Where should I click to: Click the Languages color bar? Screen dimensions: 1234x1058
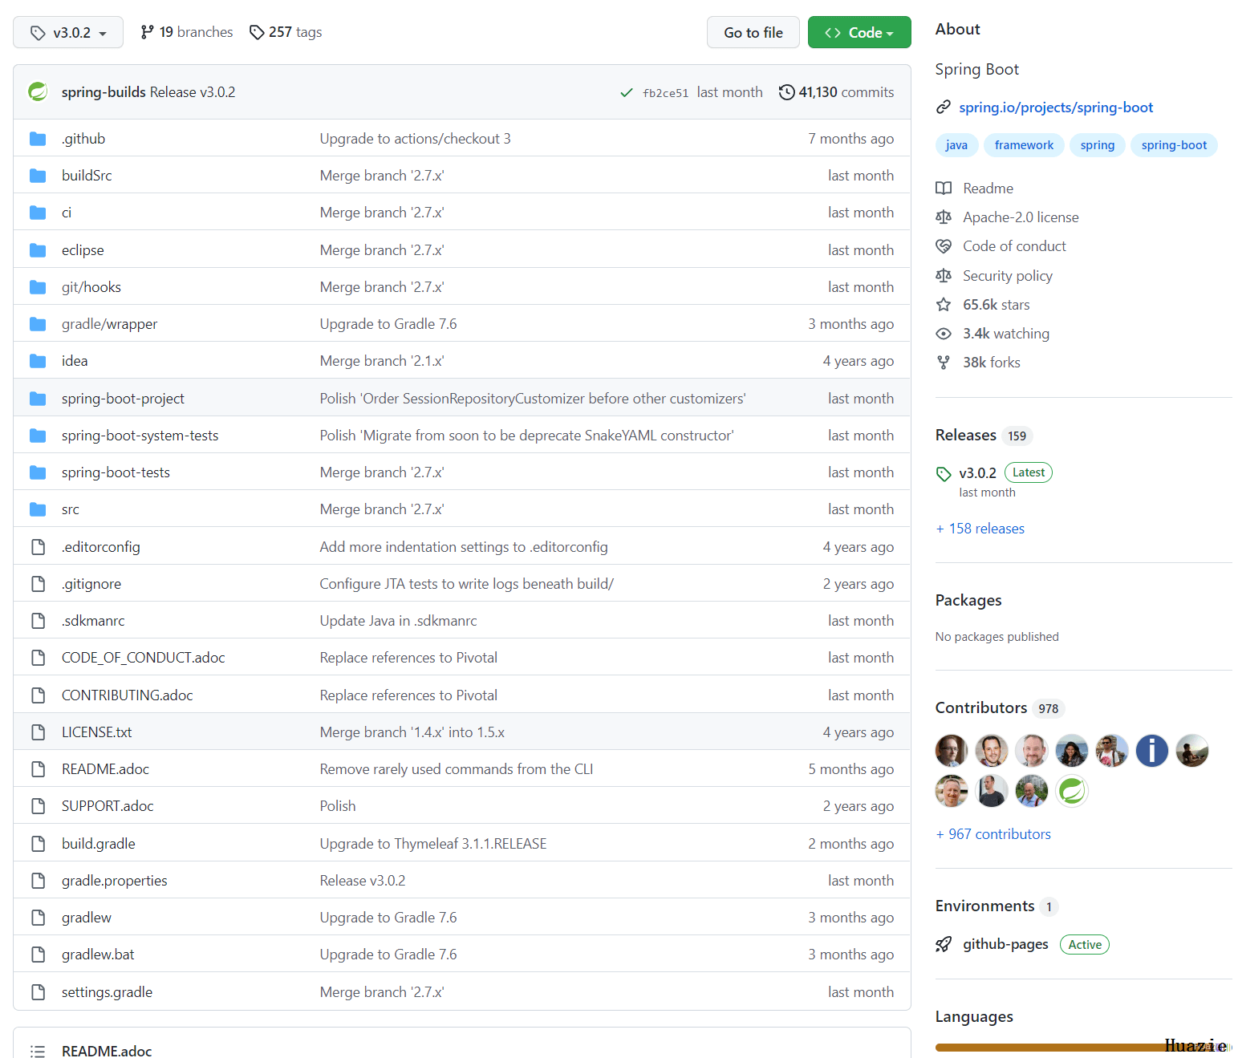1083,1048
